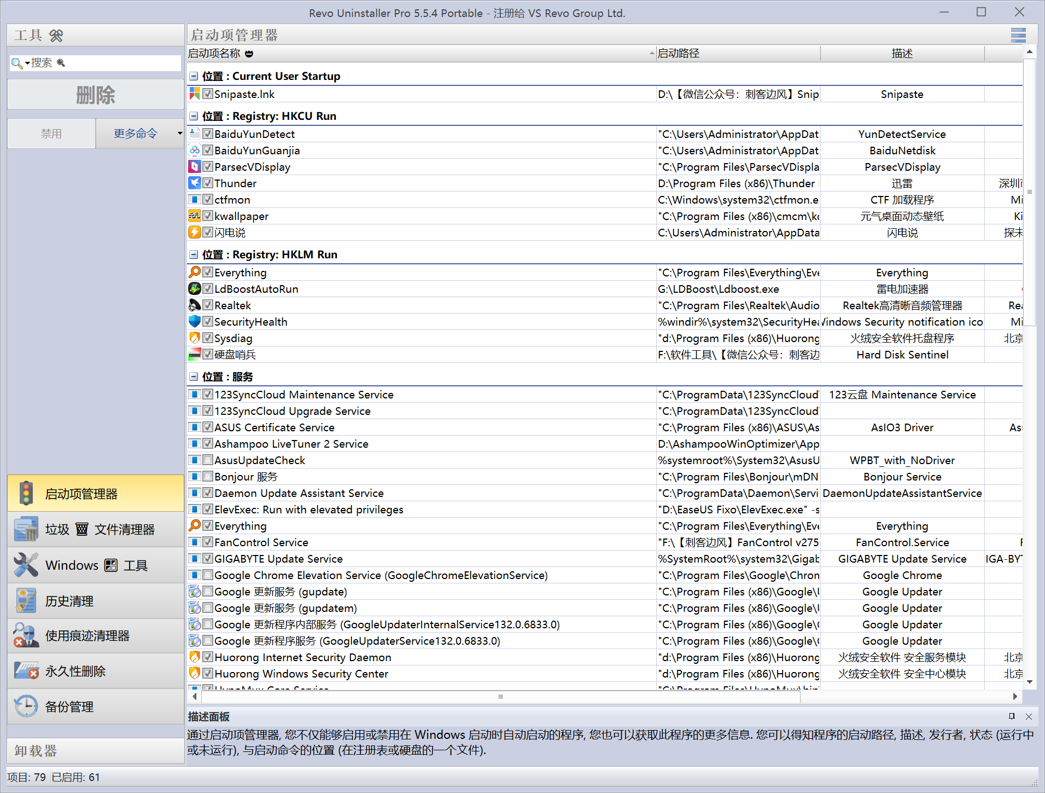Image resolution: width=1045 pixels, height=793 pixels.
Task: Expand the 卸载器 section
Action: click(96, 751)
